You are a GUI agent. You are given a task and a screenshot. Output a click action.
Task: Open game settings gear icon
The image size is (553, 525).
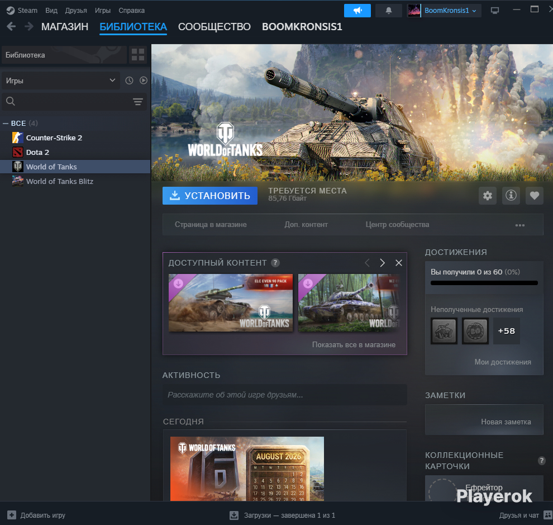tap(488, 196)
